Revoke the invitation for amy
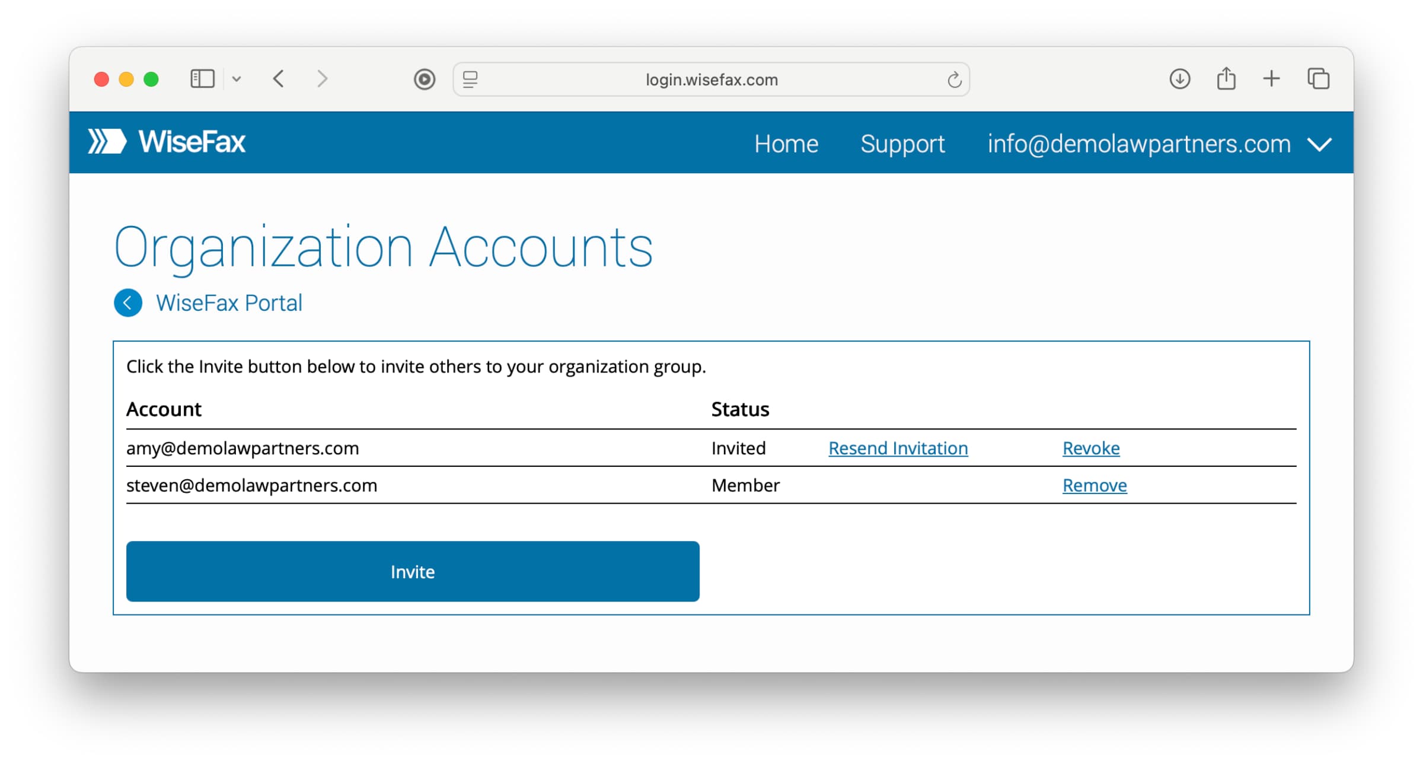Screen dimensions: 1423x764 [1091, 448]
